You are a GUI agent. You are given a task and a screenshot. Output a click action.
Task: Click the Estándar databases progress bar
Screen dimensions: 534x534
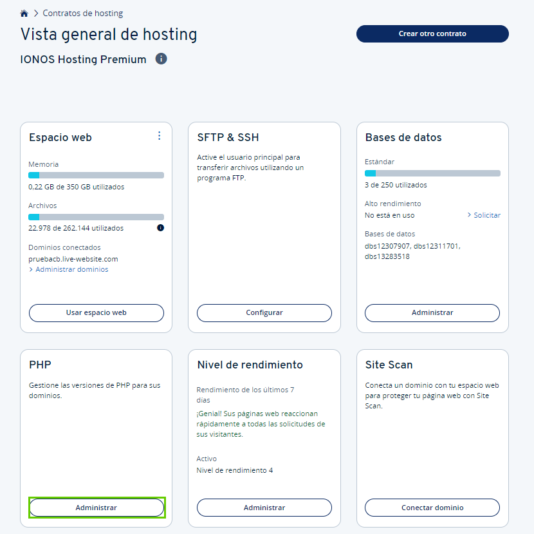coord(432,173)
